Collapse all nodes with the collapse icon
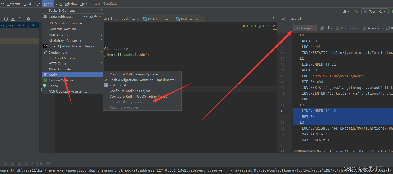This screenshot has width=393, height=174. point(20,19)
